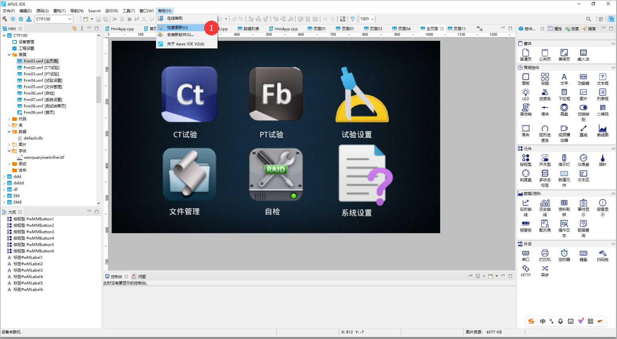This screenshot has height=339, width=617.
Task: Expand the 代码 folder node
Action: [x=9, y=119]
